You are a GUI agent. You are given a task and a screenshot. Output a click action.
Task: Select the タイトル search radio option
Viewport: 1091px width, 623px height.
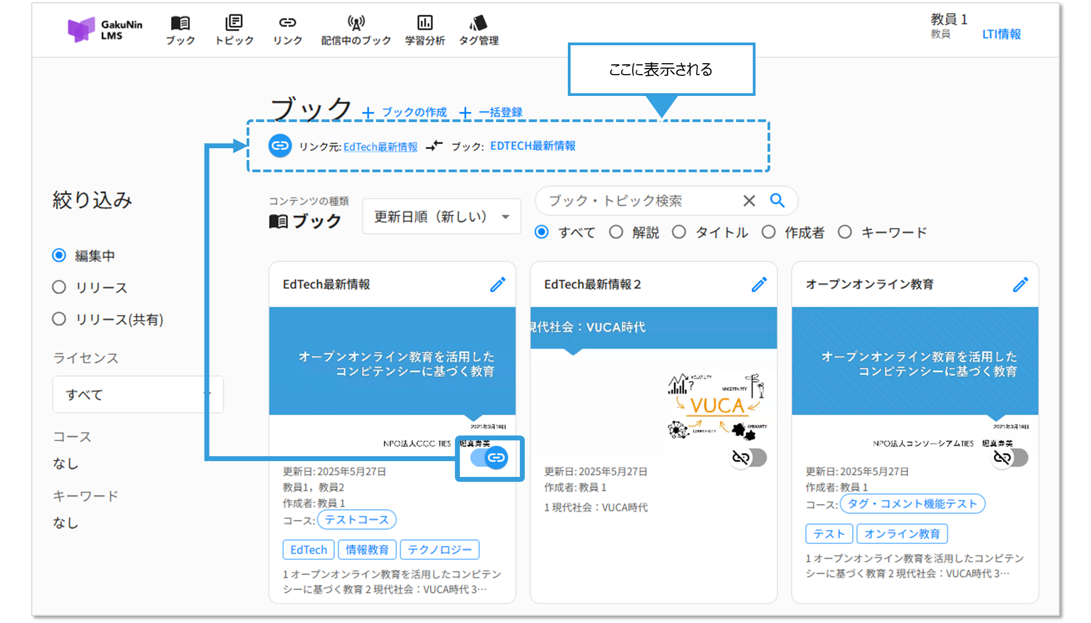(679, 232)
